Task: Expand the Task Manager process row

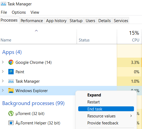Action: click(x=3, y=81)
